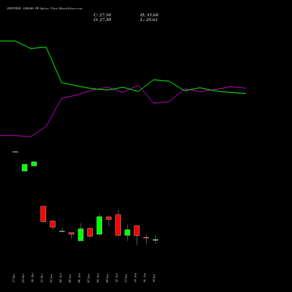Select the 31 Dec date label

tap(41, 278)
